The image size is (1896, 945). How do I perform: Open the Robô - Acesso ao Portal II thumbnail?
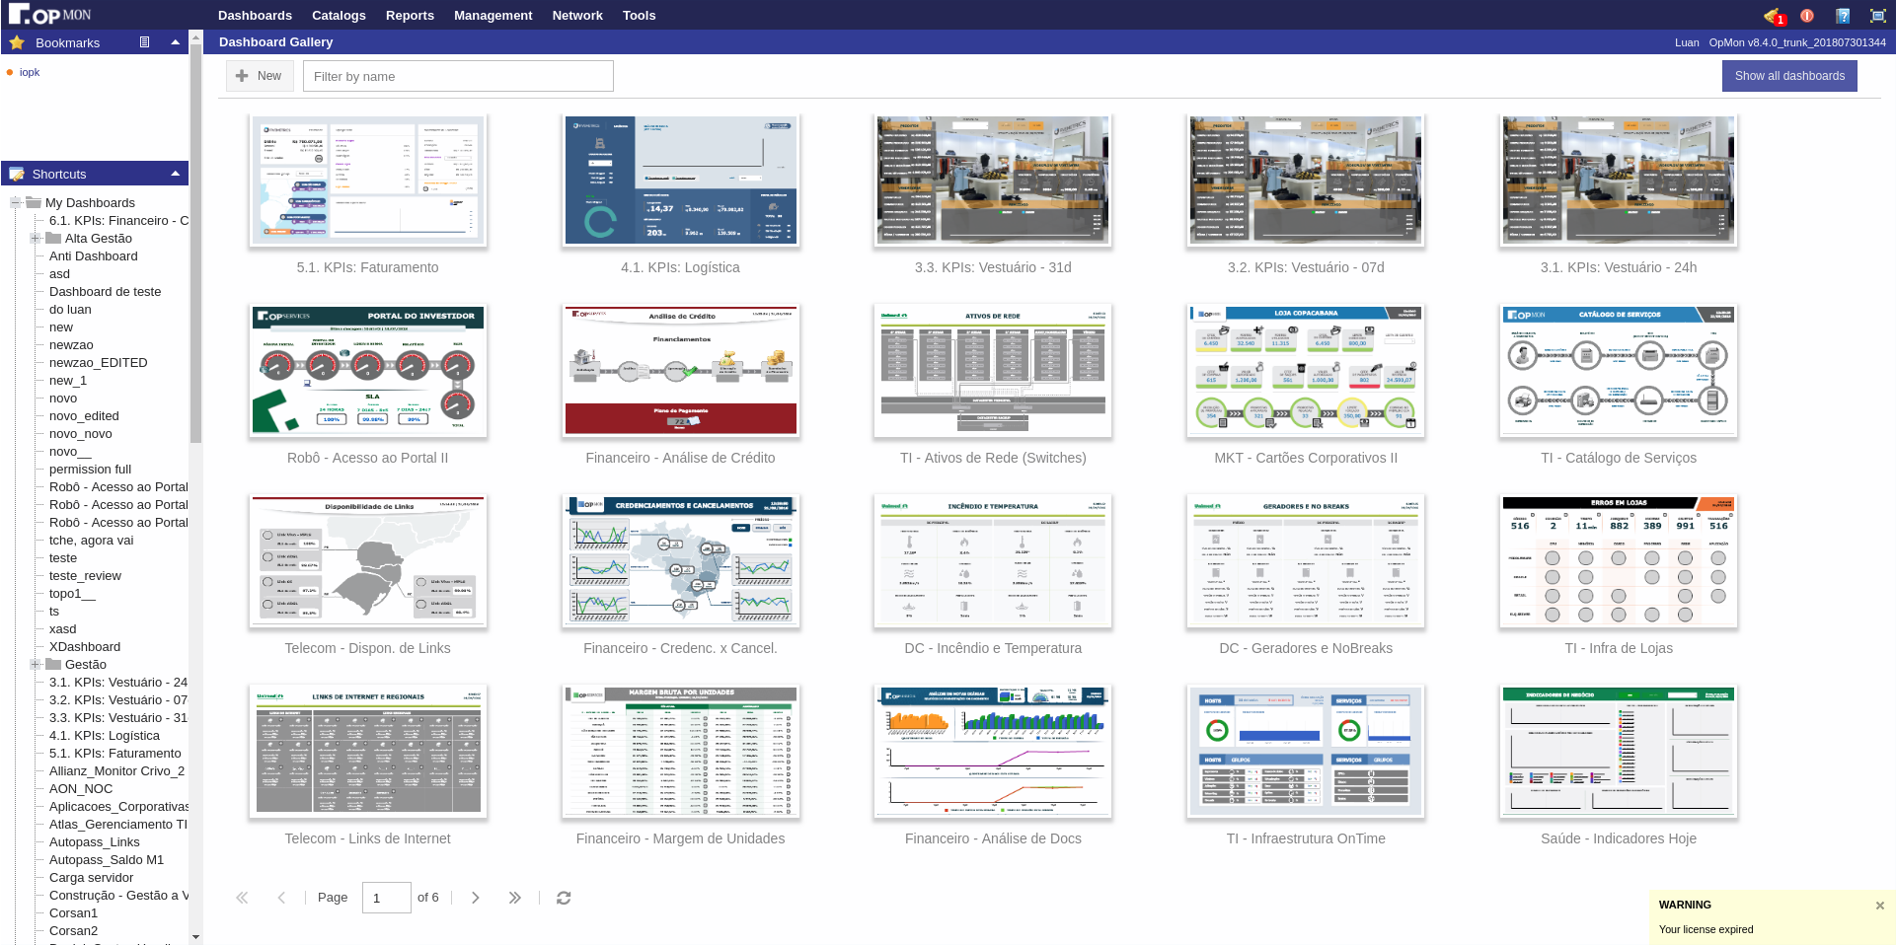click(367, 371)
